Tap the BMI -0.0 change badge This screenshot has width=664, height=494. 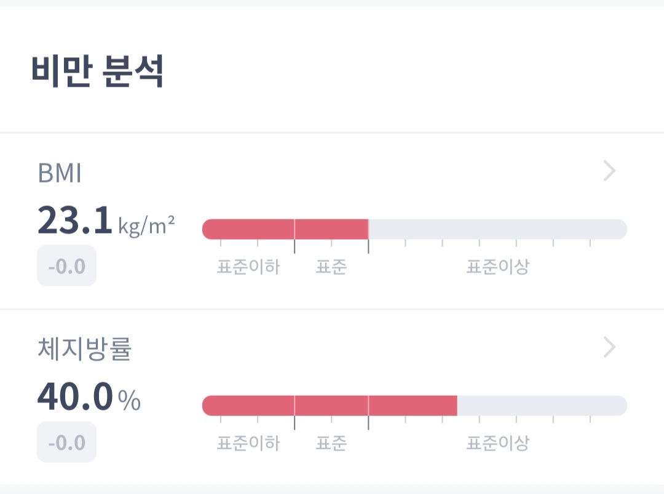(x=66, y=266)
